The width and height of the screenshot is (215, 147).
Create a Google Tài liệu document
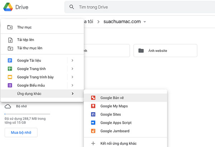pyautogui.click(x=34, y=60)
